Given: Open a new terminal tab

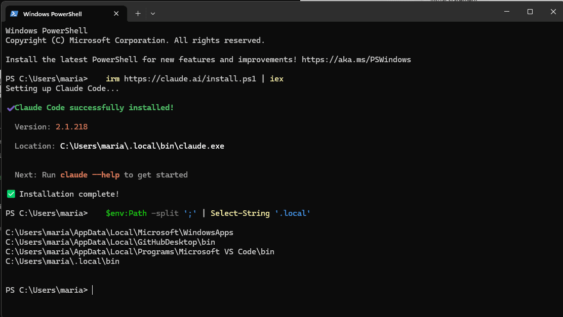Looking at the screenshot, I should point(138,14).
